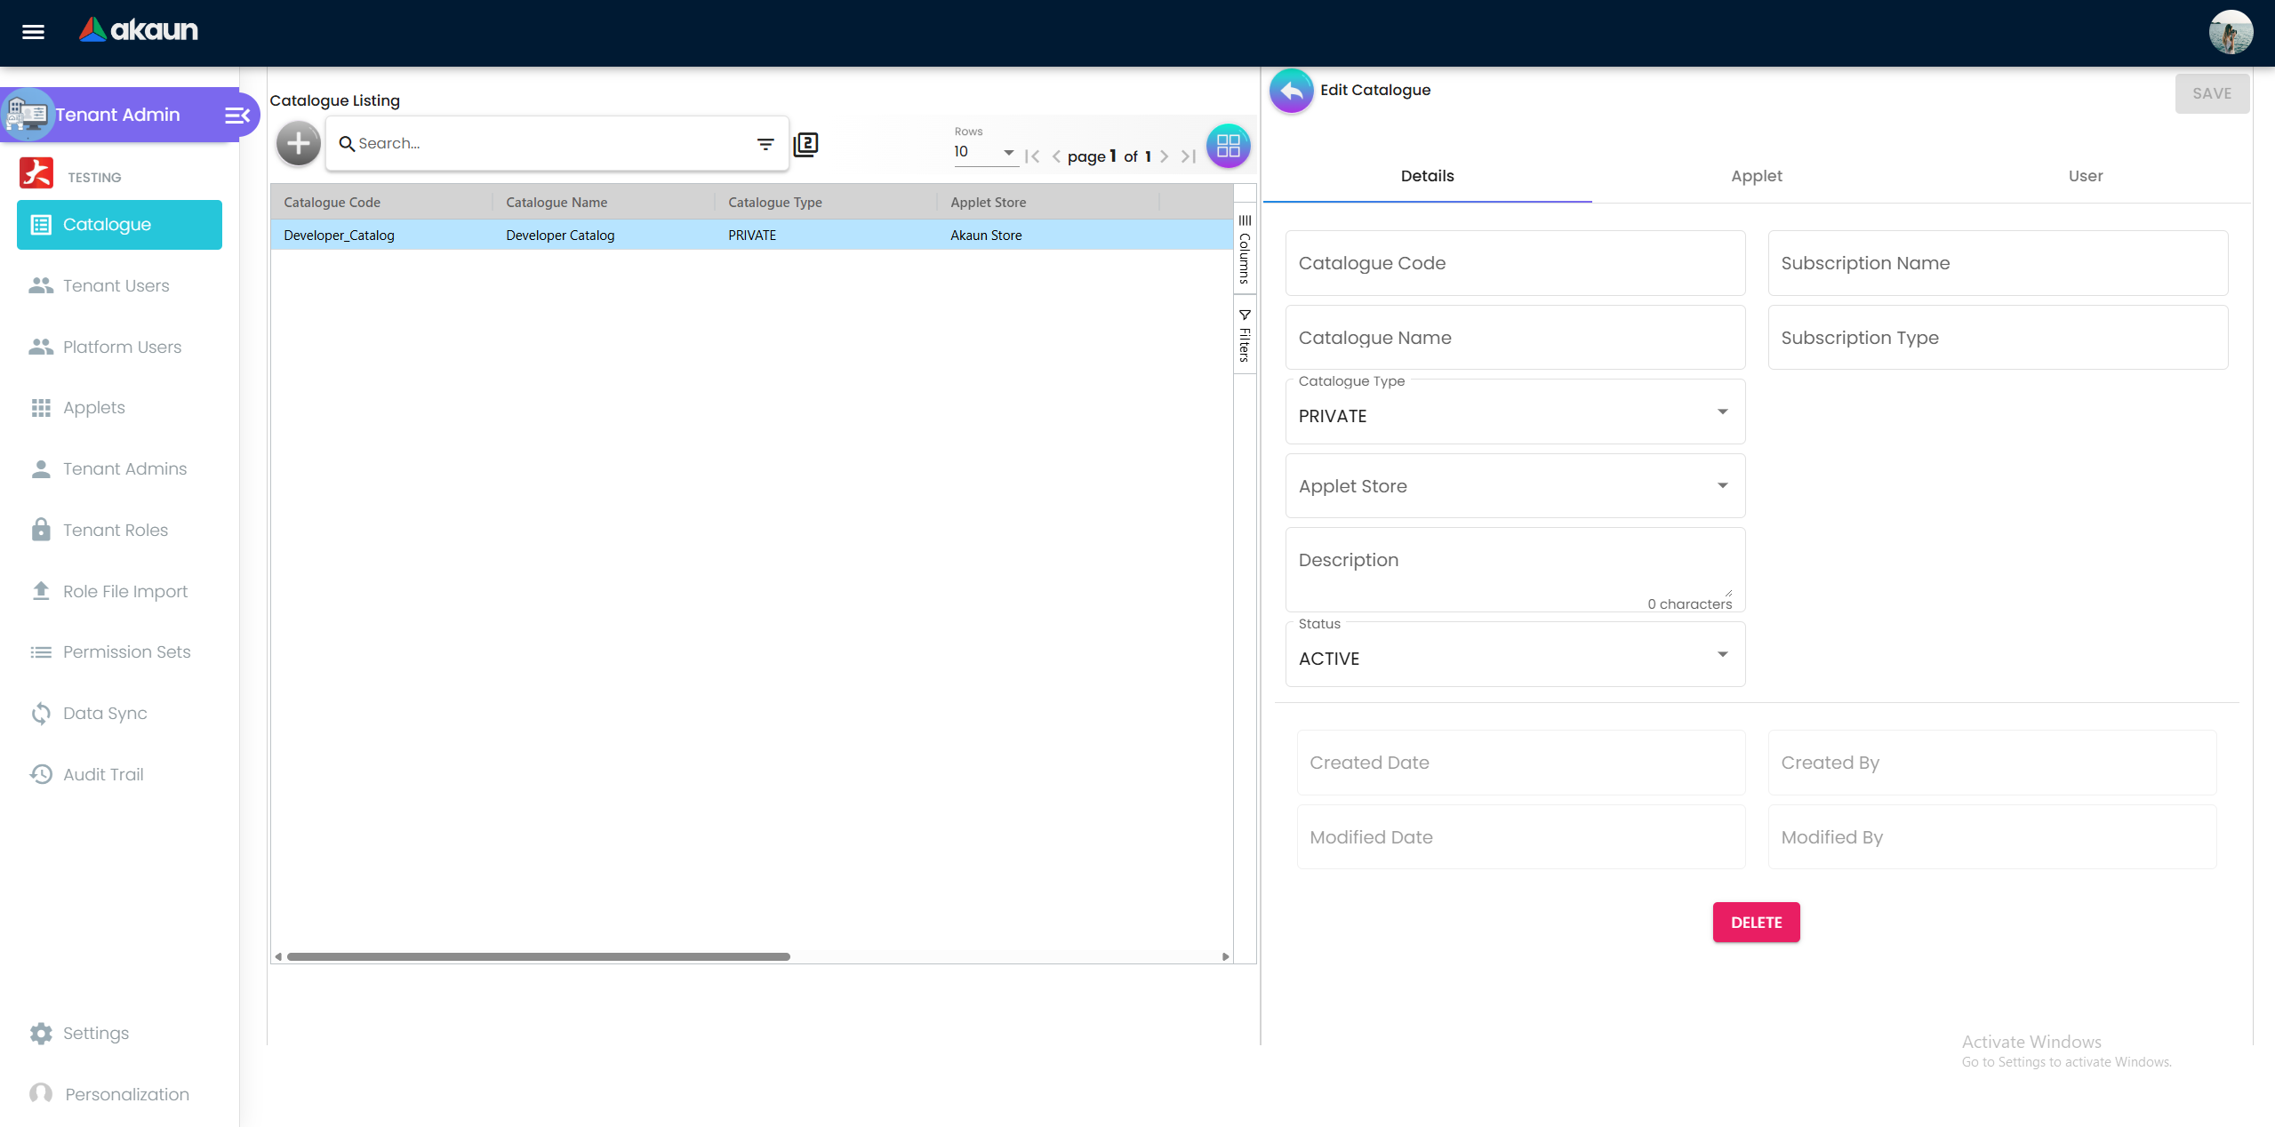Screen dimensions: 2275x1127
Task: Open the Filters side panel
Action: click(x=1245, y=335)
